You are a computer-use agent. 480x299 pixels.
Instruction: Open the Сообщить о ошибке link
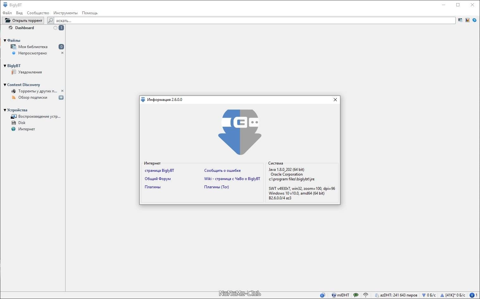(222, 171)
